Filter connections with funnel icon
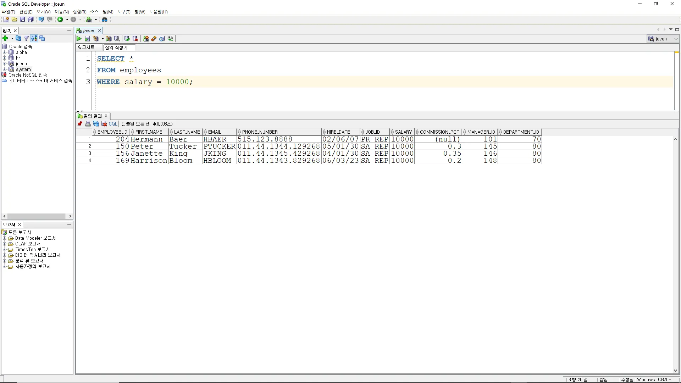The image size is (681, 383). click(26, 38)
